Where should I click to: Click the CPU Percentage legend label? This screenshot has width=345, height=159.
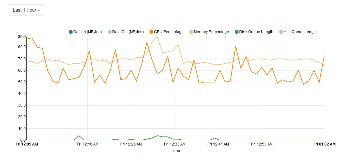pos(169,32)
